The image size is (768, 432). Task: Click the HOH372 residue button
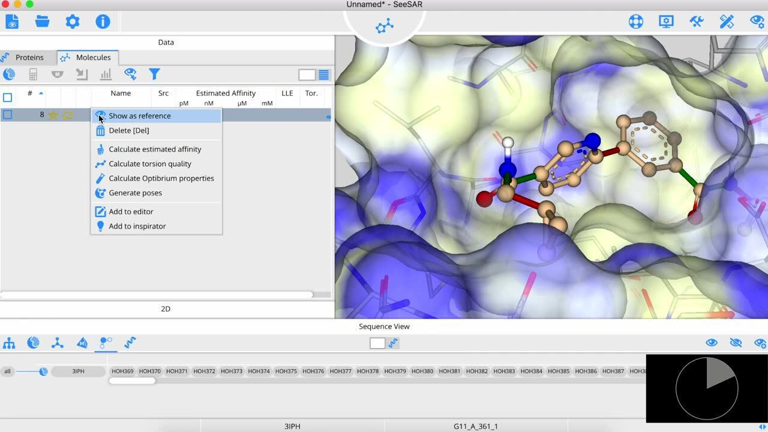coord(204,371)
